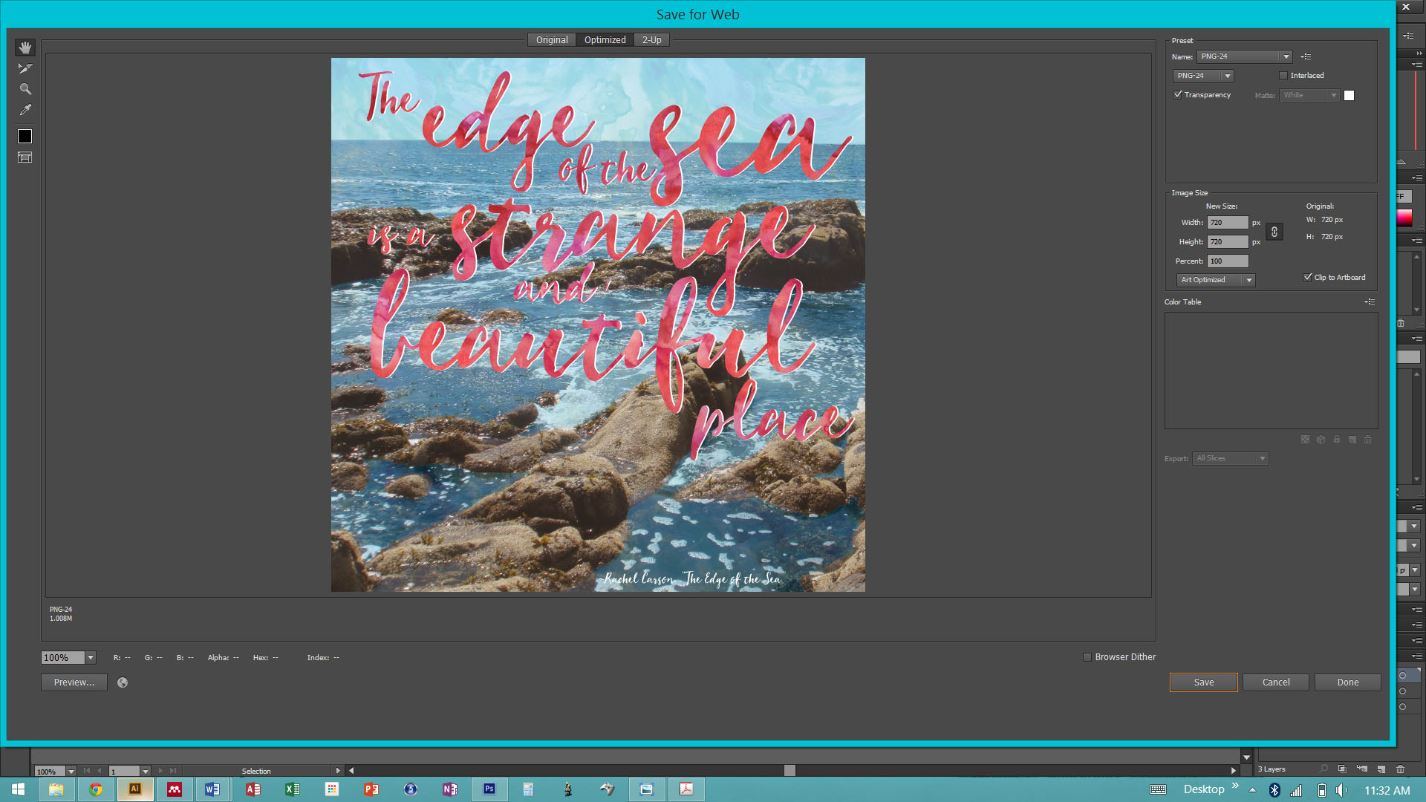Click the preview in browser globe icon
Viewport: 1426px width, 802px height.
click(123, 682)
